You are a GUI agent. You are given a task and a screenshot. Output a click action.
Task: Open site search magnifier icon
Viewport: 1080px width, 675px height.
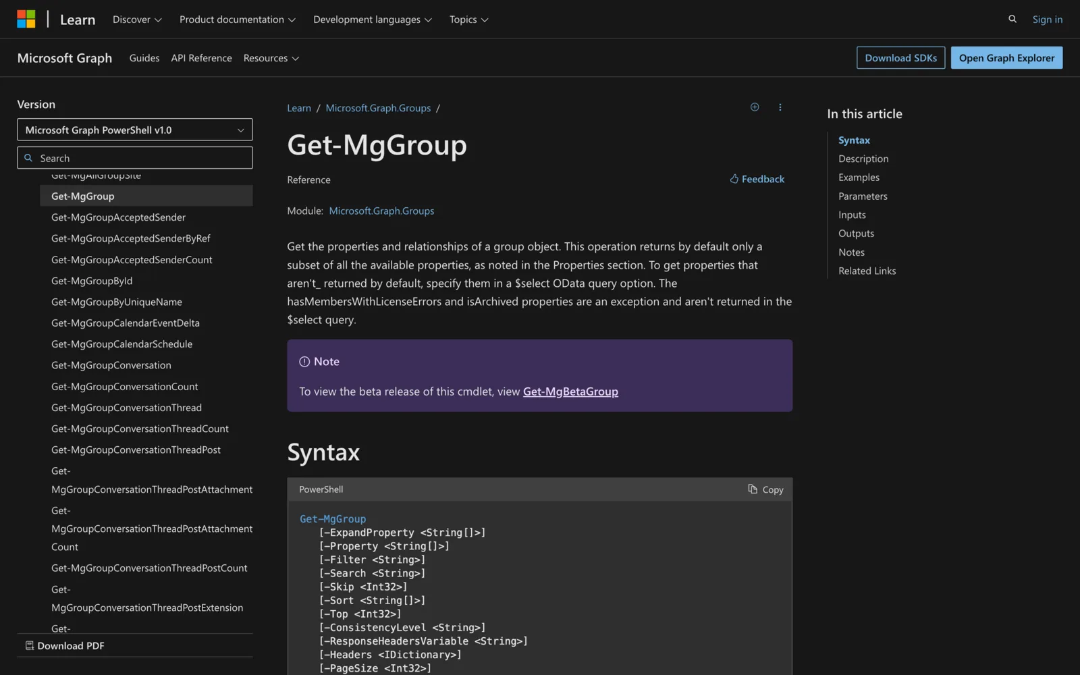pos(1013,19)
